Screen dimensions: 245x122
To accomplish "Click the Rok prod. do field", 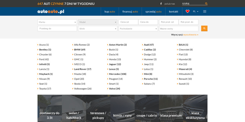I will pyautogui.click(x=189, y=22).
